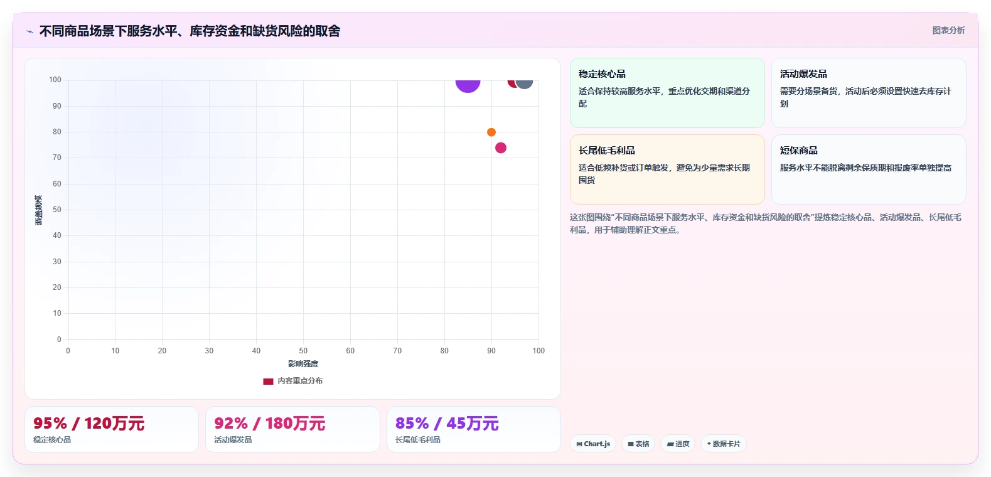Click the 服务水平不能脱离剩余保质期 description text
991x477 pixels.
coord(865,168)
